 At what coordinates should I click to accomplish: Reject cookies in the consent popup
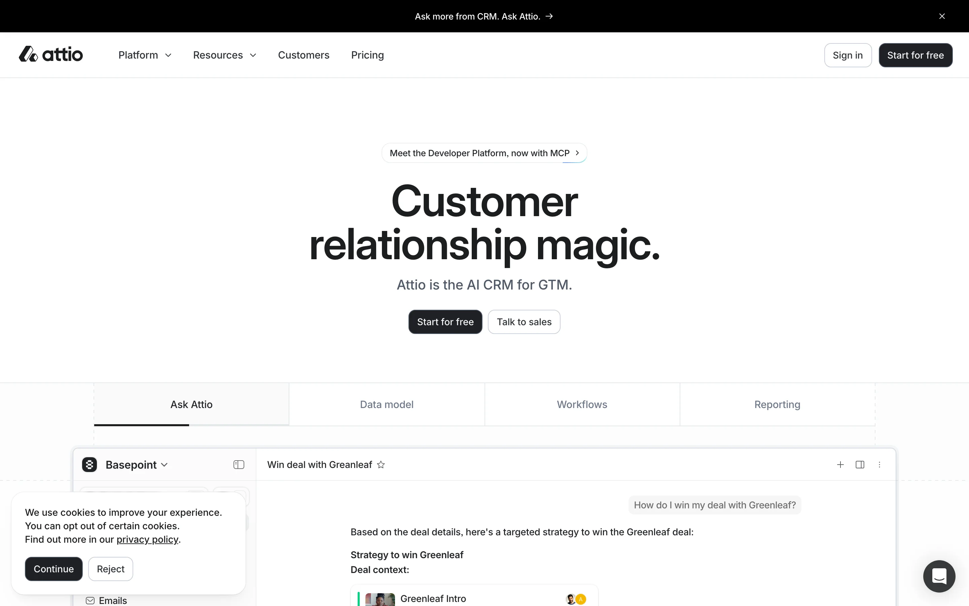110,569
